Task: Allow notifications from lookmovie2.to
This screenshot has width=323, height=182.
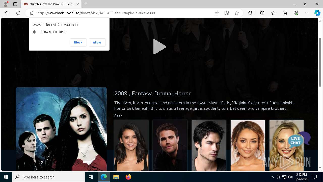Action: [97, 42]
